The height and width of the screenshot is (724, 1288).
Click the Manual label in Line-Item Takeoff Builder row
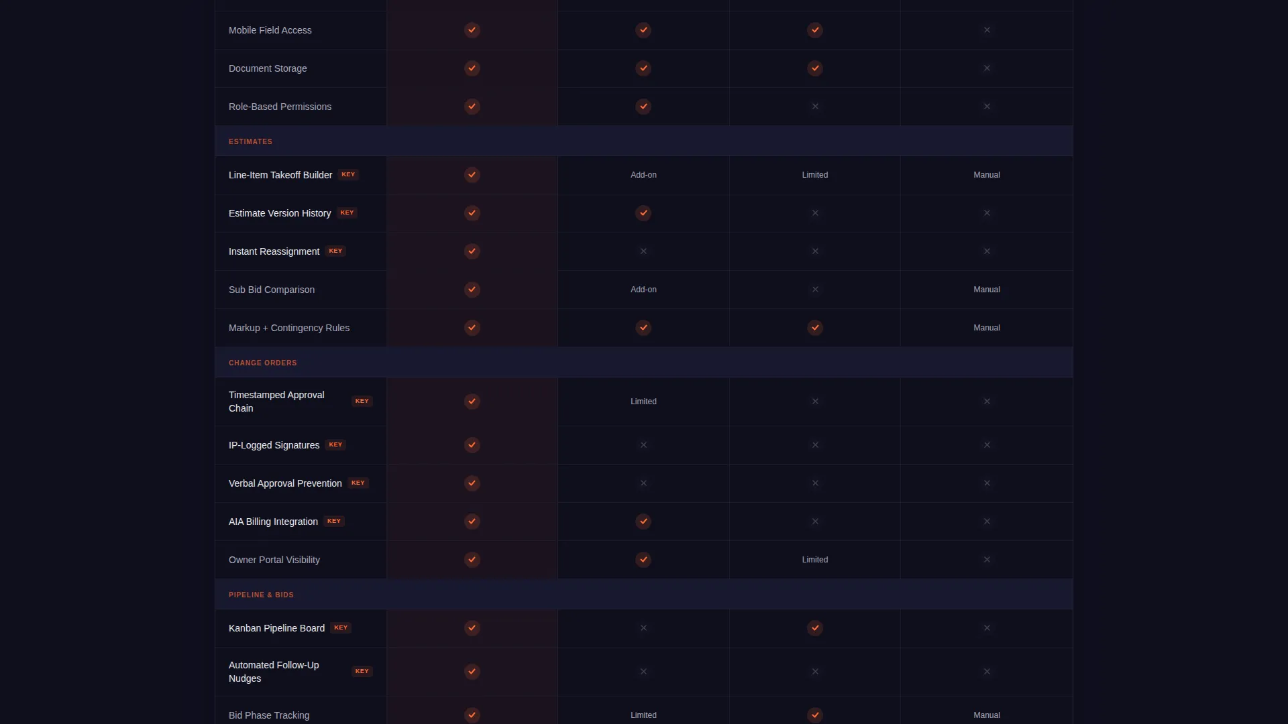(987, 175)
